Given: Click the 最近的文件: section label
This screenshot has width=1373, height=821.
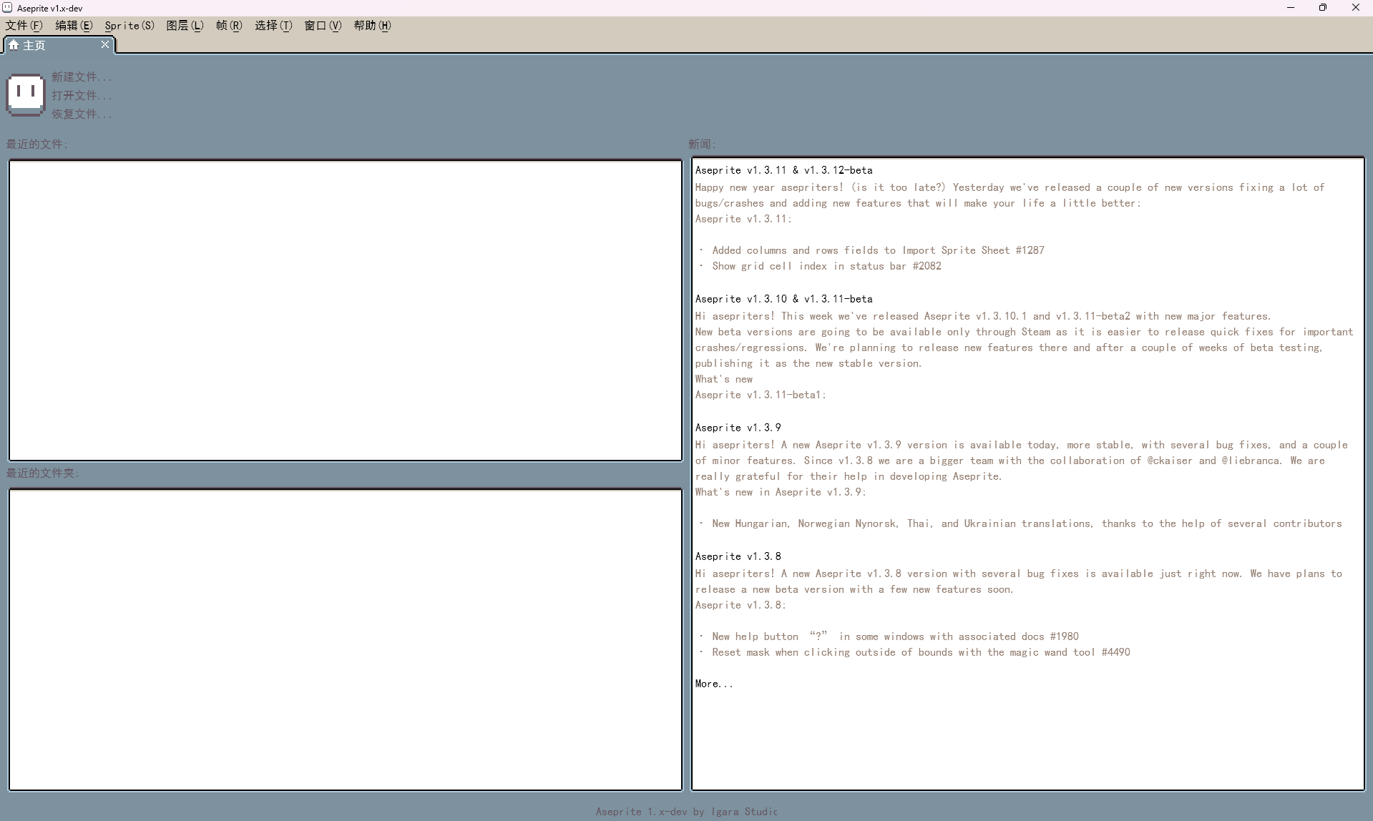Looking at the screenshot, I should [37, 144].
